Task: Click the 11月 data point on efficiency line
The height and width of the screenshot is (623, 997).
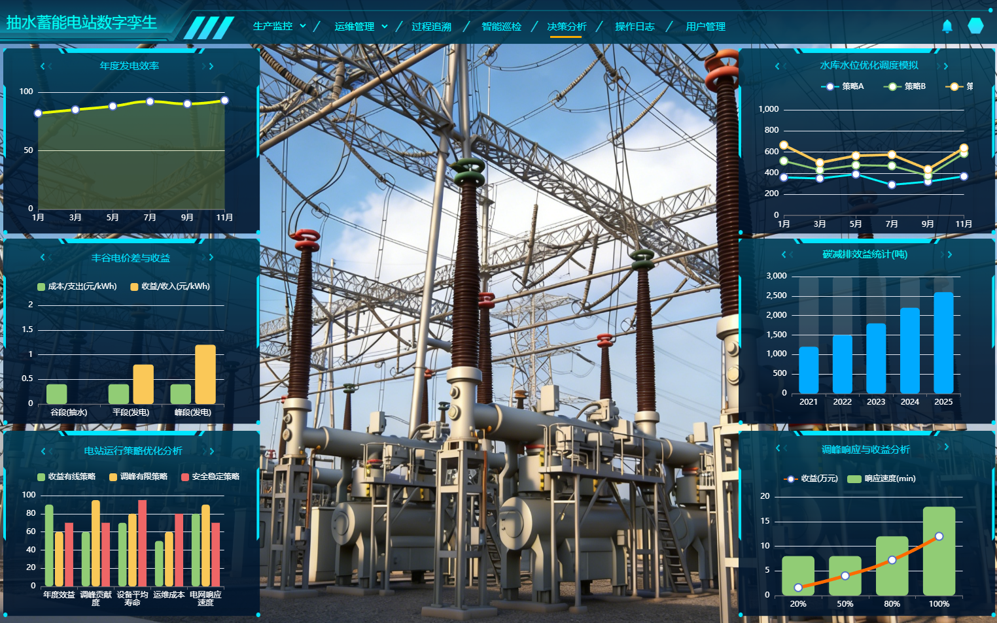Action: click(x=224, y=101)
